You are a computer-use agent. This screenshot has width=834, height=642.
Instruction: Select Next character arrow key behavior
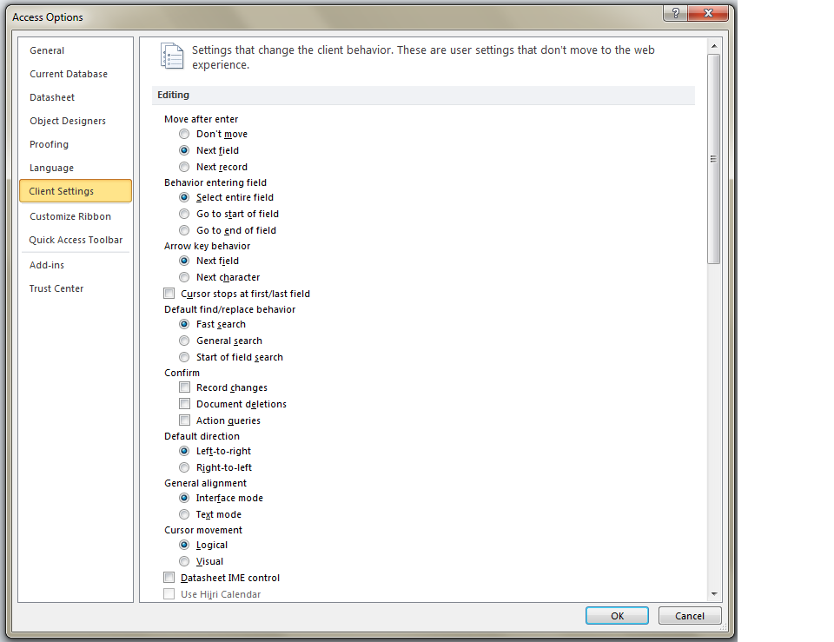[x=184, y=277]
